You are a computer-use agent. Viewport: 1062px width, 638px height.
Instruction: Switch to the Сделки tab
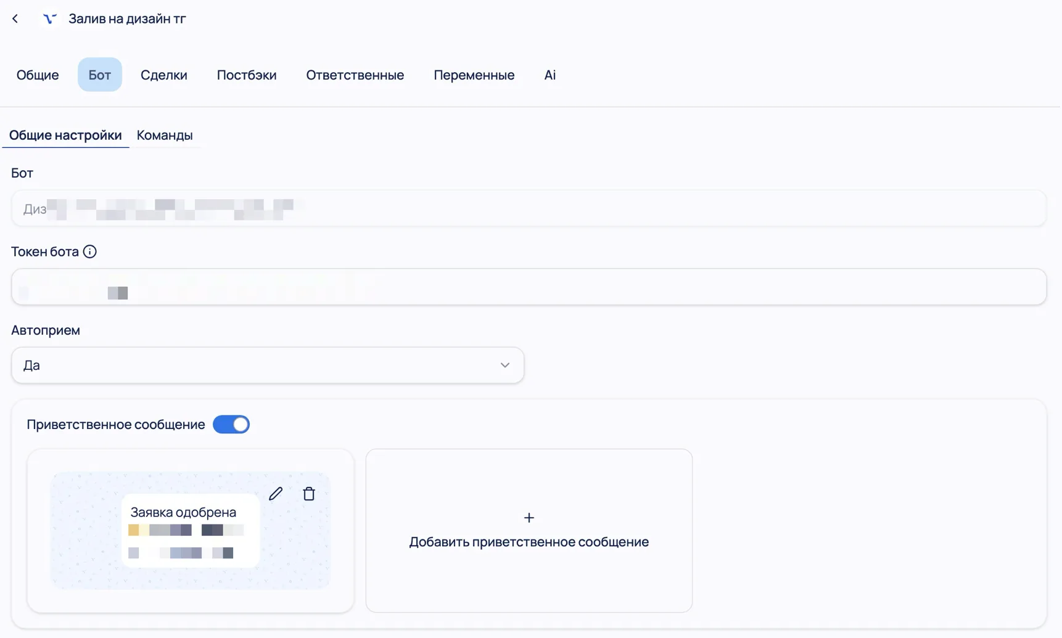click(164, 75)
